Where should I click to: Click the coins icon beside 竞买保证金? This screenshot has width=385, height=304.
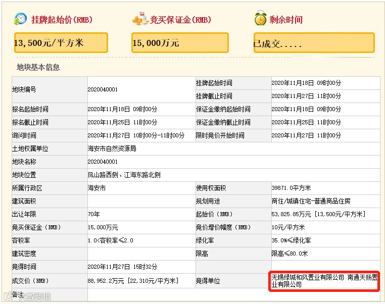pos(140,19)
